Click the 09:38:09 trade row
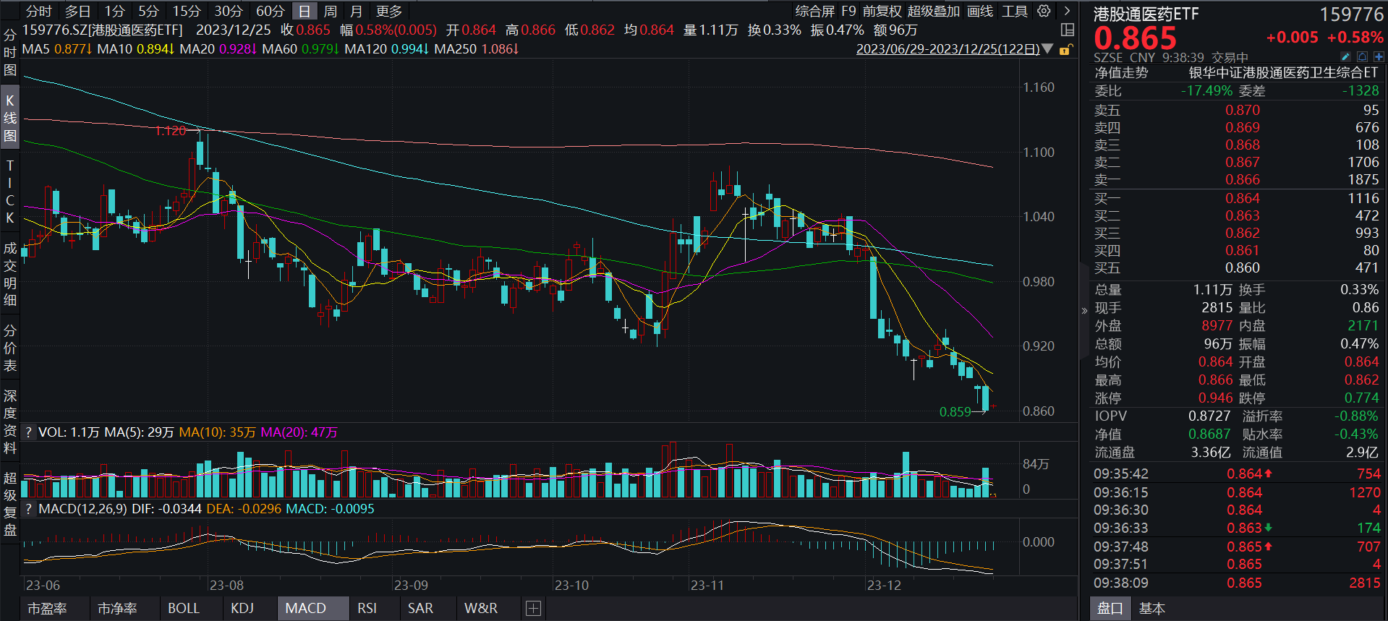 [1237, 583]
